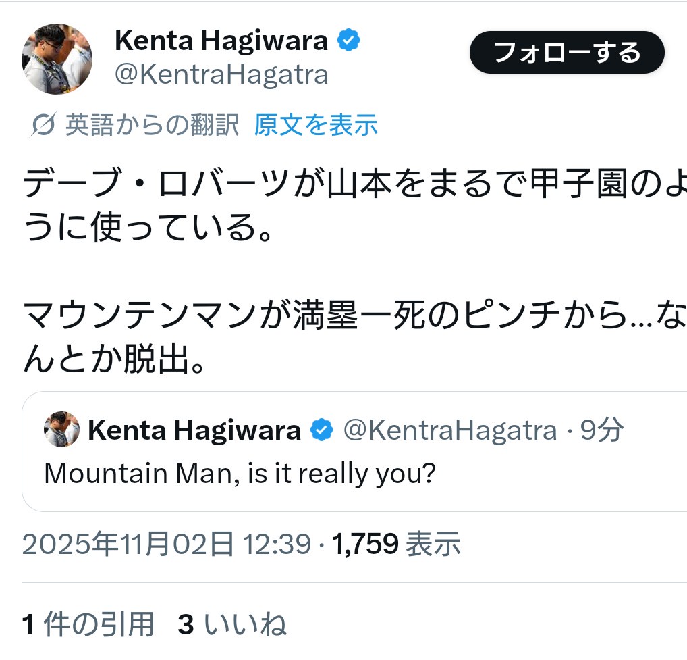This screenshot has width=687, height=660.
Task: Open the 2025年11月02日 12:39 timestamp link
Action: pyautogui.click(x=167, y=543)
